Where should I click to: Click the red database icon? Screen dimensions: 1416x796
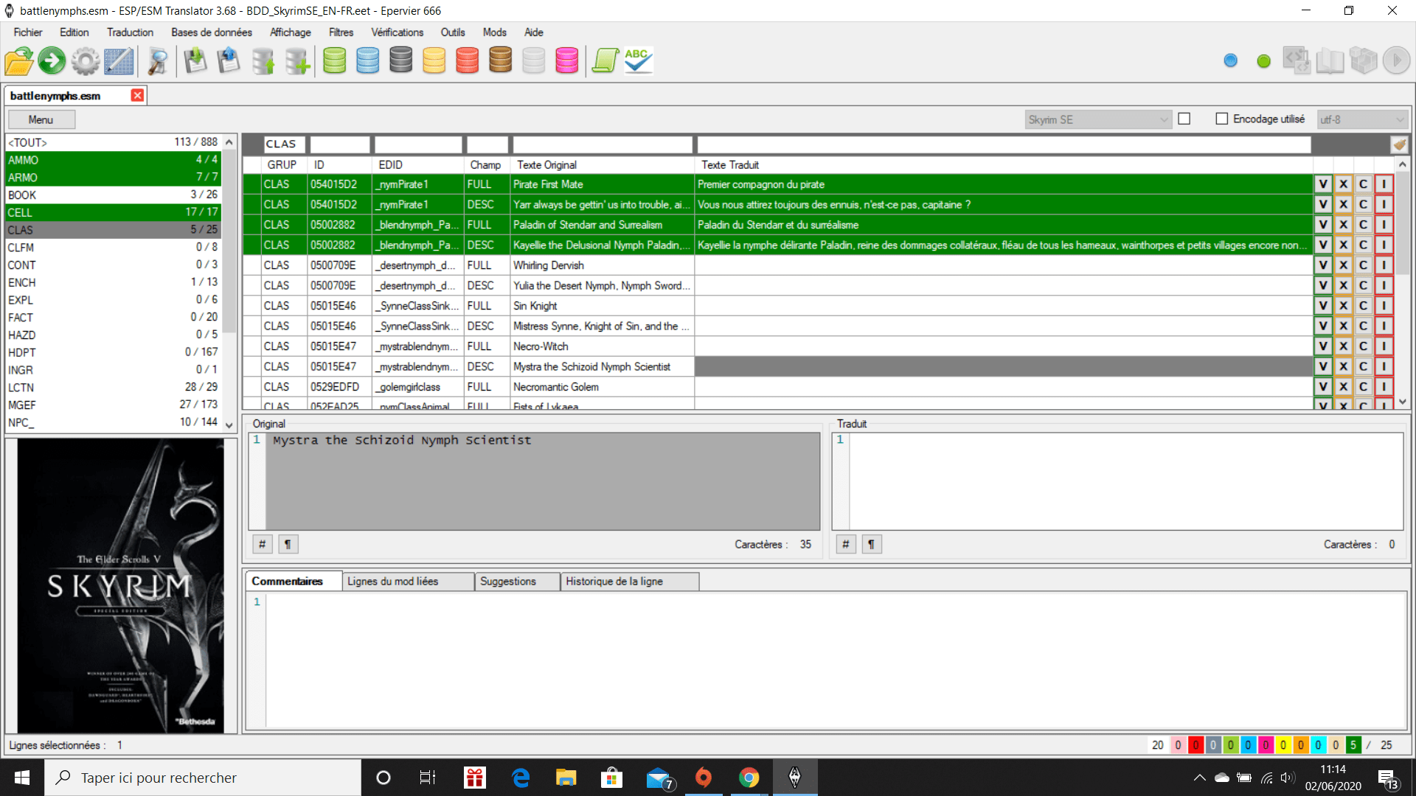click(467, 61)
